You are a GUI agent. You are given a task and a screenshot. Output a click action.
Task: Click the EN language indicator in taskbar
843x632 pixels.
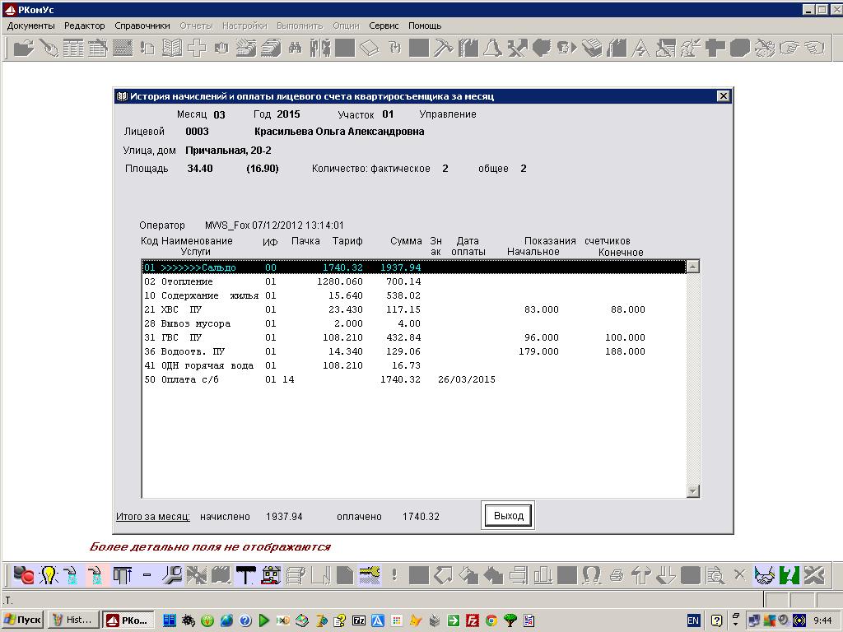click(x=693, y=620)
